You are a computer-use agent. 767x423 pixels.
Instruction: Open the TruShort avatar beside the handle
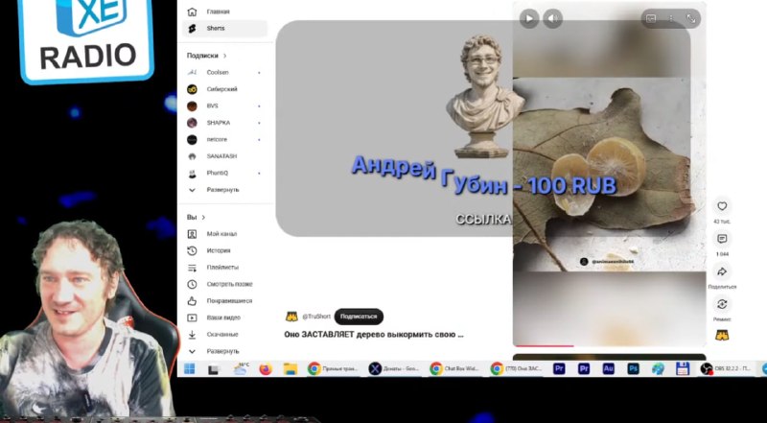pyautogui.click(x=291, y=317)
